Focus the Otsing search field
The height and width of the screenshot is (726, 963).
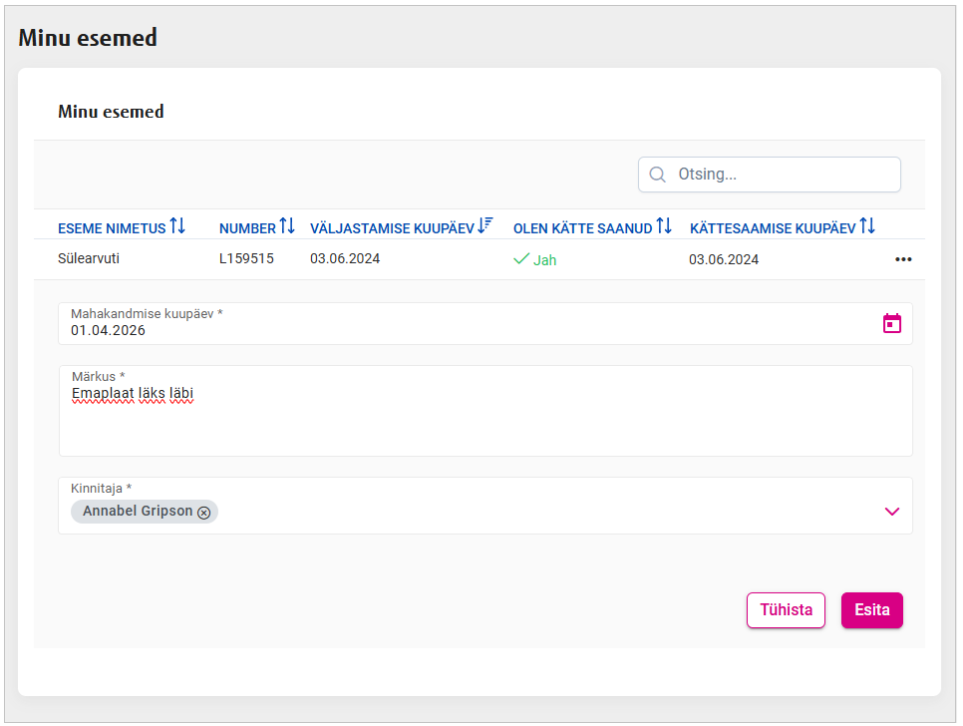(783, 175)
